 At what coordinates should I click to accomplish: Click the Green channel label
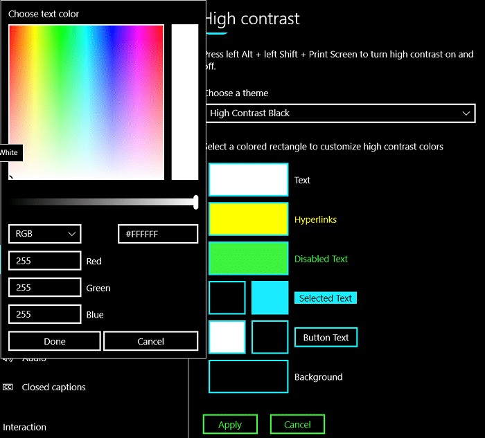tap(98, 288)
